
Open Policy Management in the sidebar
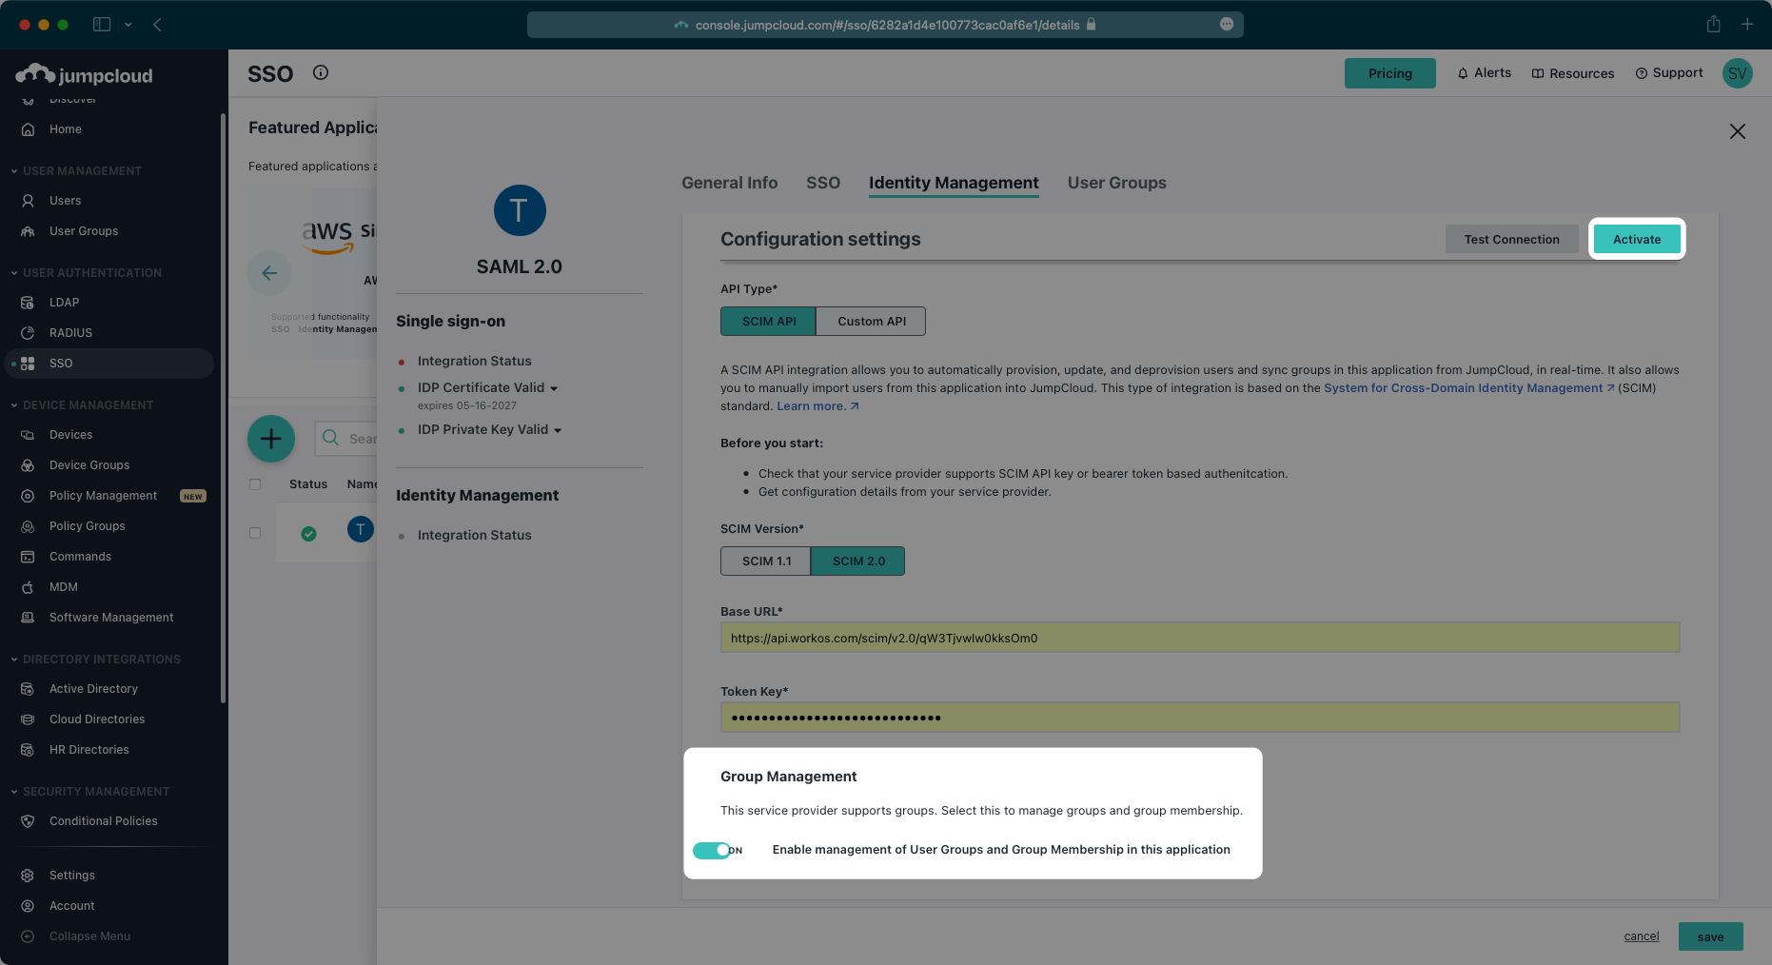click(x=102, y=495)
